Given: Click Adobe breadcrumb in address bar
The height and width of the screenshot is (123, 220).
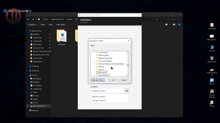Looking at the screenshot, I should 69,19.
